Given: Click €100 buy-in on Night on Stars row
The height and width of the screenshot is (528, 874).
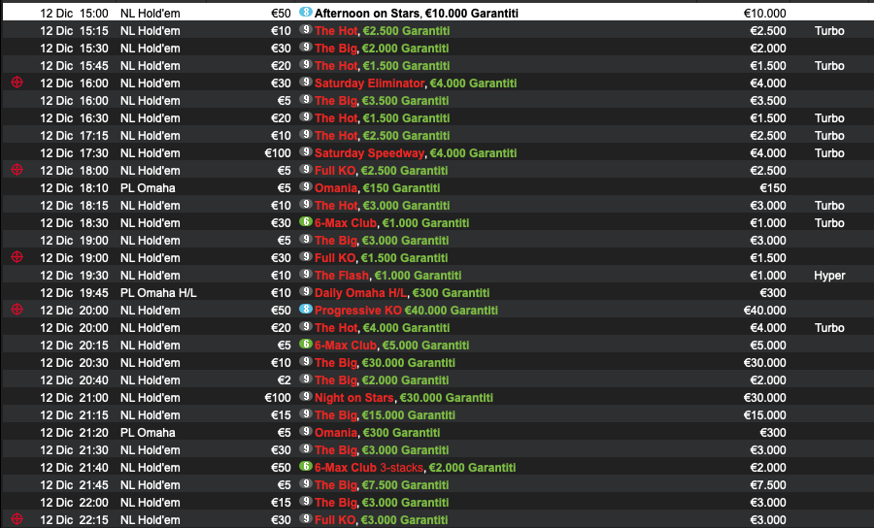Looking at the screenshot, I should [278, 398].
